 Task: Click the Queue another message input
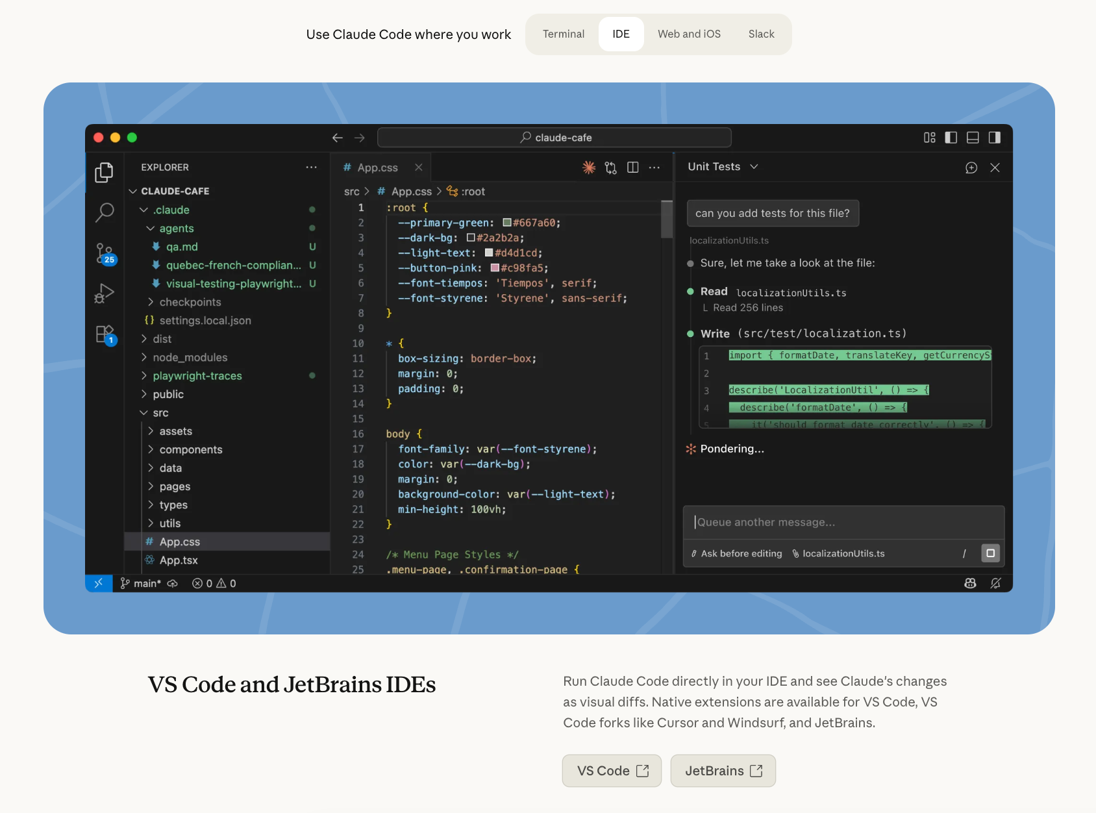(x=843, y=522)
